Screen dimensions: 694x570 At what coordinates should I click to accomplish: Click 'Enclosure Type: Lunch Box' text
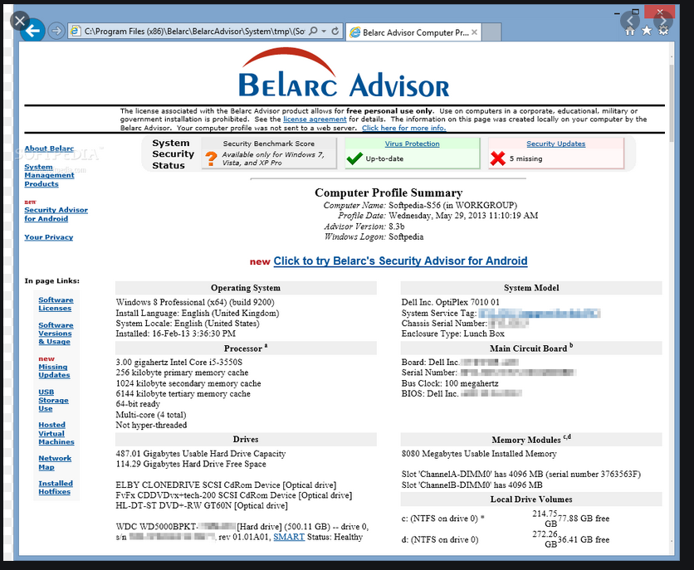[x=452, y=334]
